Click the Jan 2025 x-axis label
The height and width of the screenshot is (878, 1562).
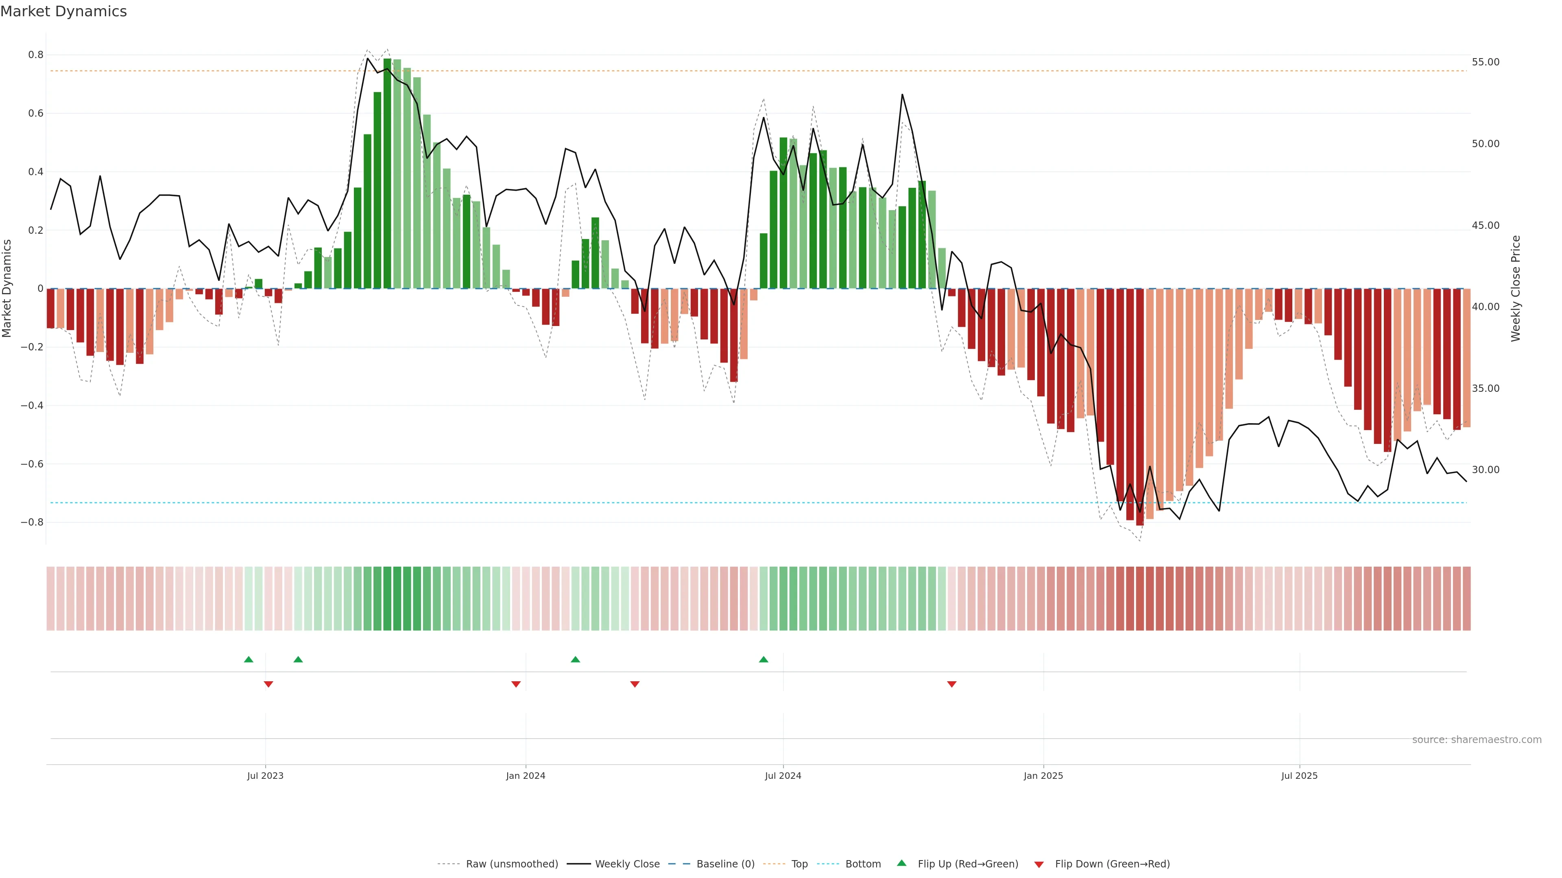pos(1043,776)
